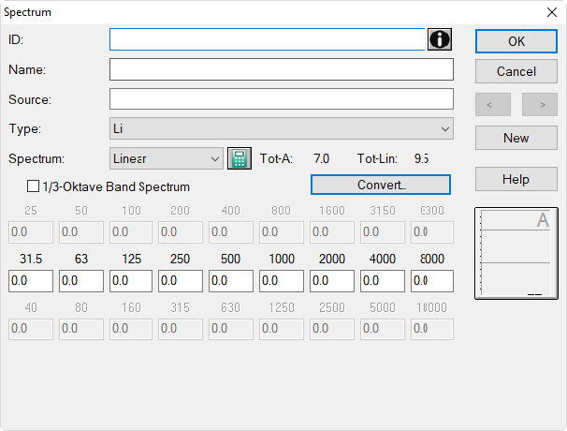Select the 31.5 Hz band value field
Viewport: 567px width, 431px height.
31,281
